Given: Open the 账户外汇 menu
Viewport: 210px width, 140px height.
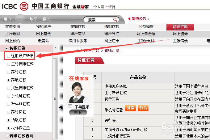Looking at the screenshot, I should 112,34.
